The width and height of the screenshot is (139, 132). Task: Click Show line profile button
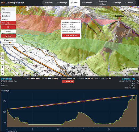click(x=71, y=35)
